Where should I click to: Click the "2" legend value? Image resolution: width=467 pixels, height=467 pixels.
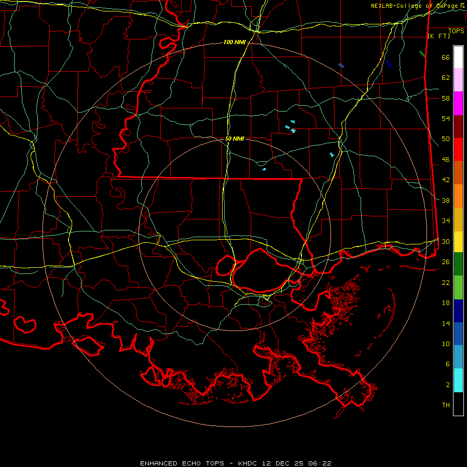tap(448, 385)
